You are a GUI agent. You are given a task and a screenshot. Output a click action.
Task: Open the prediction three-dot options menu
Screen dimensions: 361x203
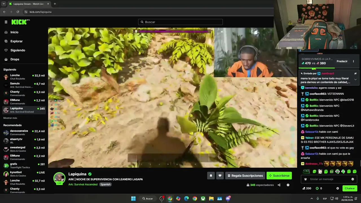(353, 61)
